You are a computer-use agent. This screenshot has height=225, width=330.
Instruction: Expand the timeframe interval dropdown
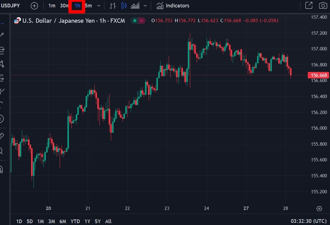[x=99, y=6]
